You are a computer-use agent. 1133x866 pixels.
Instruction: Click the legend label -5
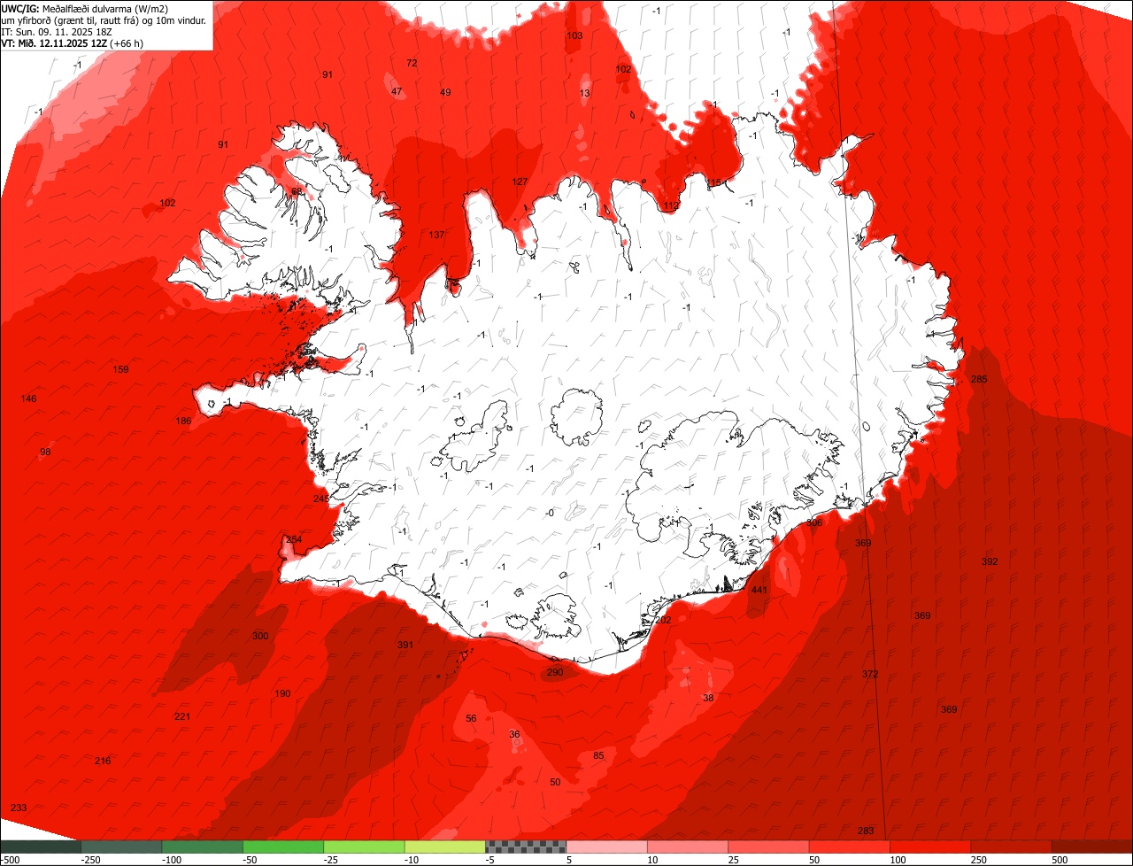click(489, 860)
